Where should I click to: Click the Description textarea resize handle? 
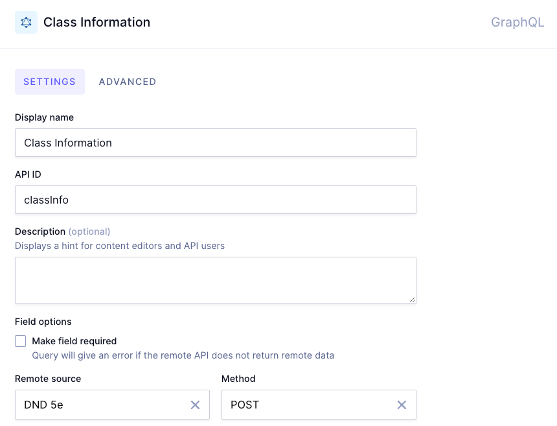click(412, 300)
